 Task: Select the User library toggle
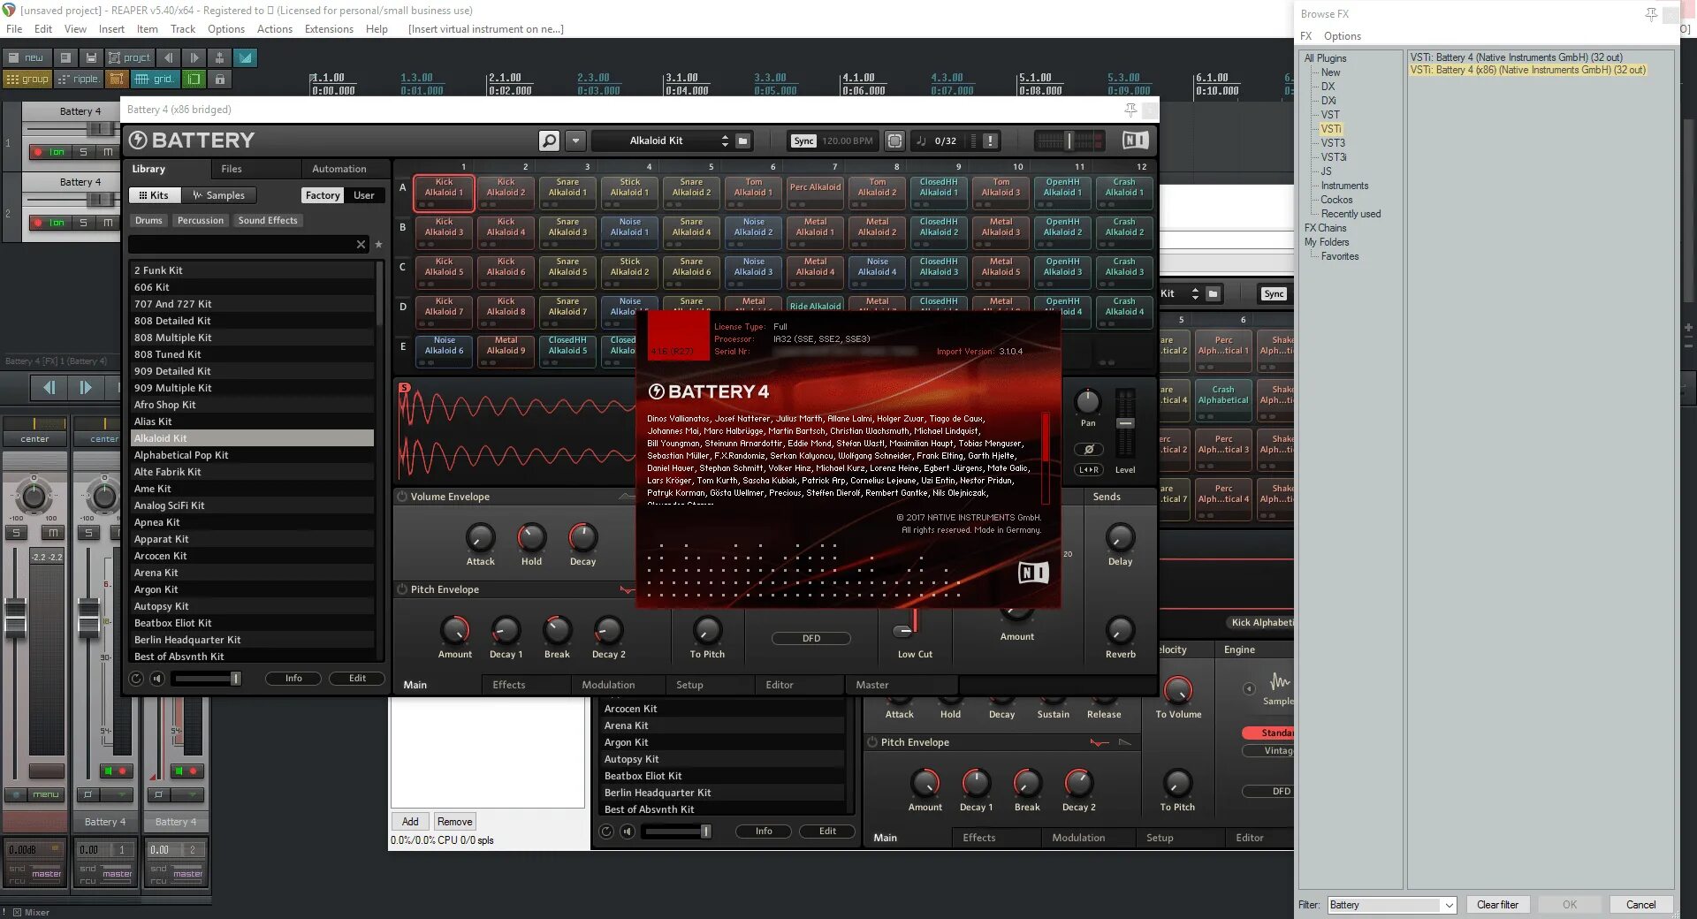pos(364,195)
